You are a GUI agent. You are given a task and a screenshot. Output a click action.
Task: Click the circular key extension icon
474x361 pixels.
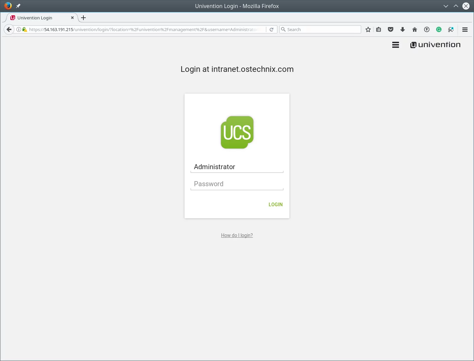pos(427,29)
